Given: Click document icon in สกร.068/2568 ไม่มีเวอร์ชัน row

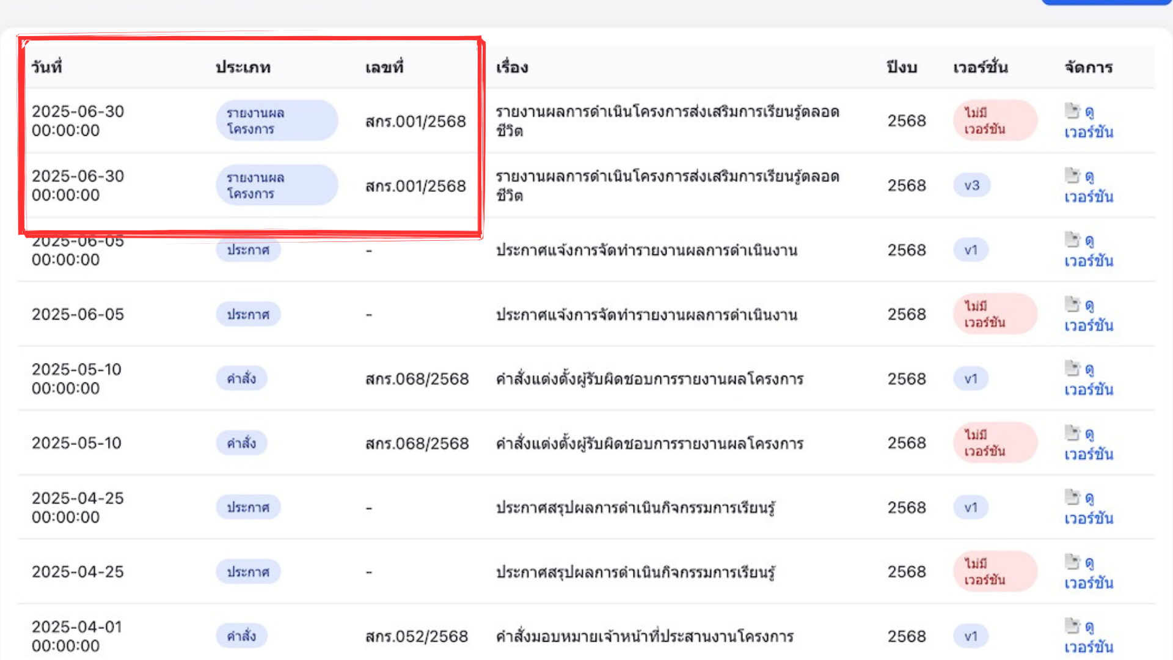Looking at the screenshot, I should pyautogui.click(x=1072, y=433).
